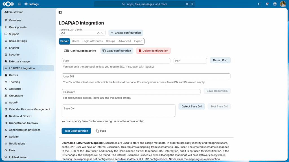Click the AppAPI sidebar icon
This screenshot has height=162, width=289.
click(x=6, y=102)
